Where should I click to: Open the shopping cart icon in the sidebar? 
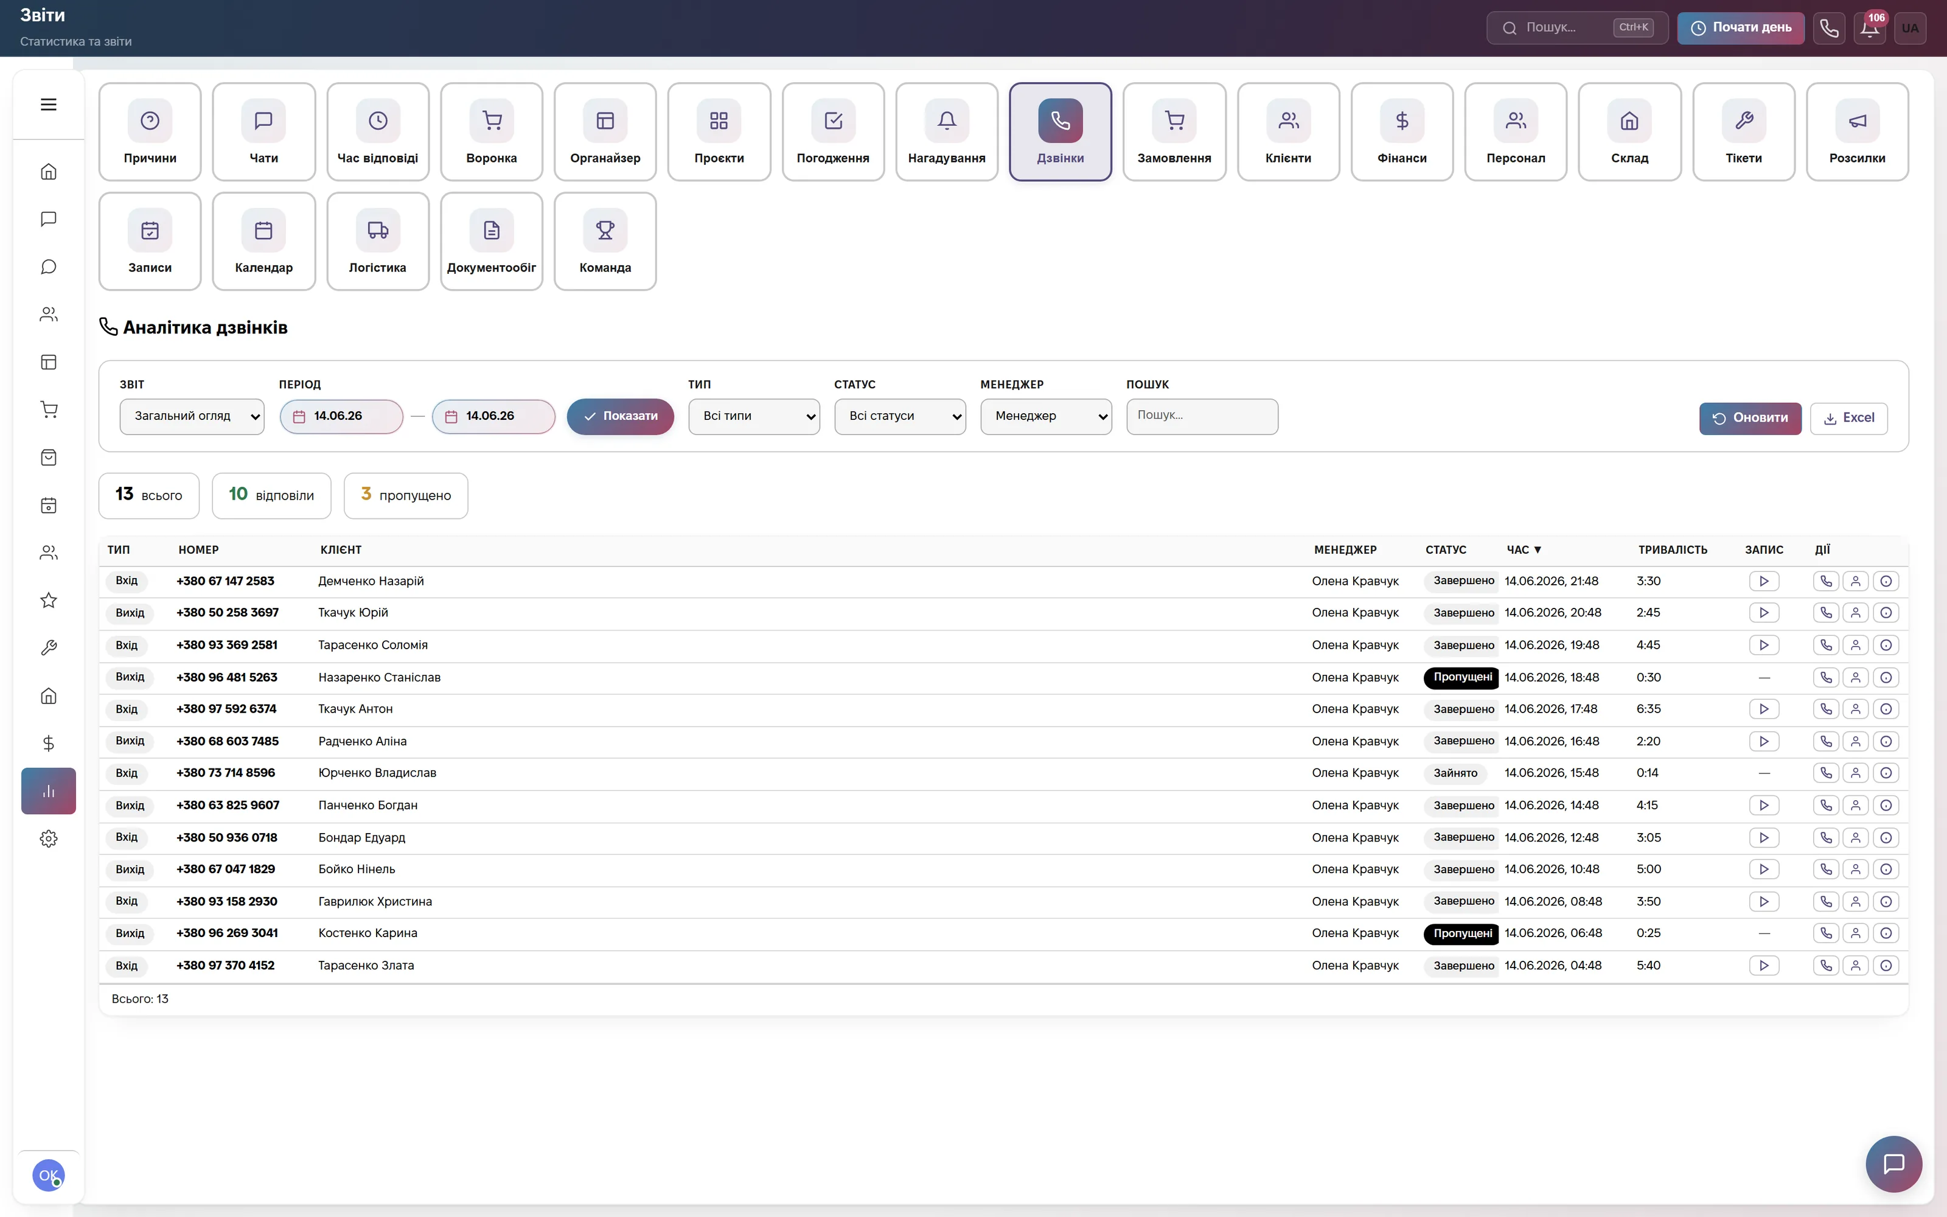pos(48,410)
